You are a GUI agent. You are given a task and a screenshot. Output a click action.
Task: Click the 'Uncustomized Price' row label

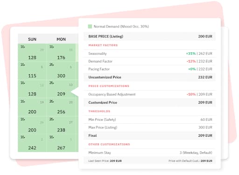coord(105,77)
